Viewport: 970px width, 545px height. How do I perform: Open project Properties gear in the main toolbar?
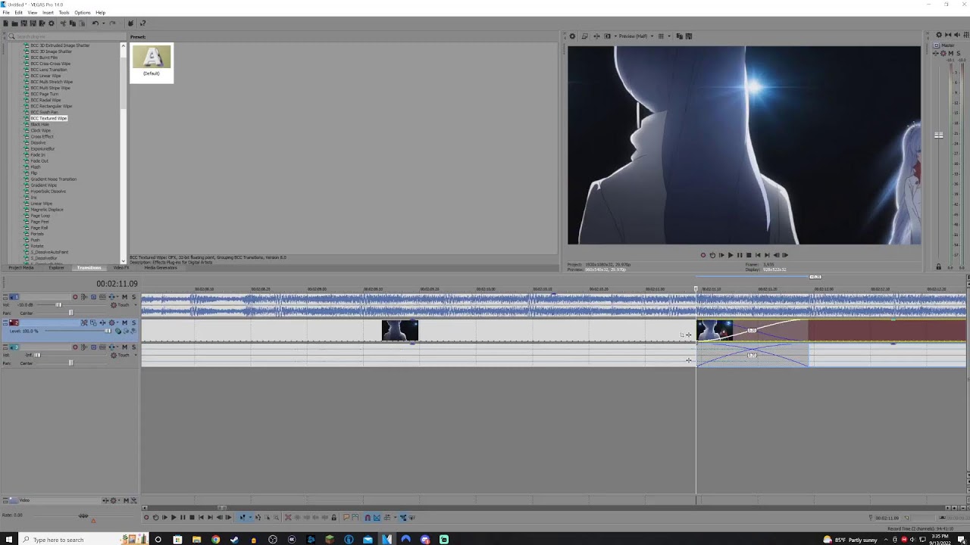pyautogui.click(x=52, y=23)
